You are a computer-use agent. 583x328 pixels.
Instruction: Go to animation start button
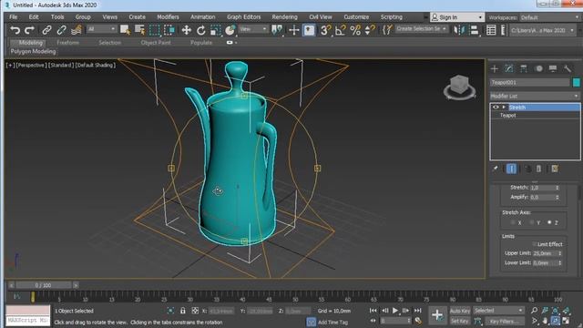(373, 310)
